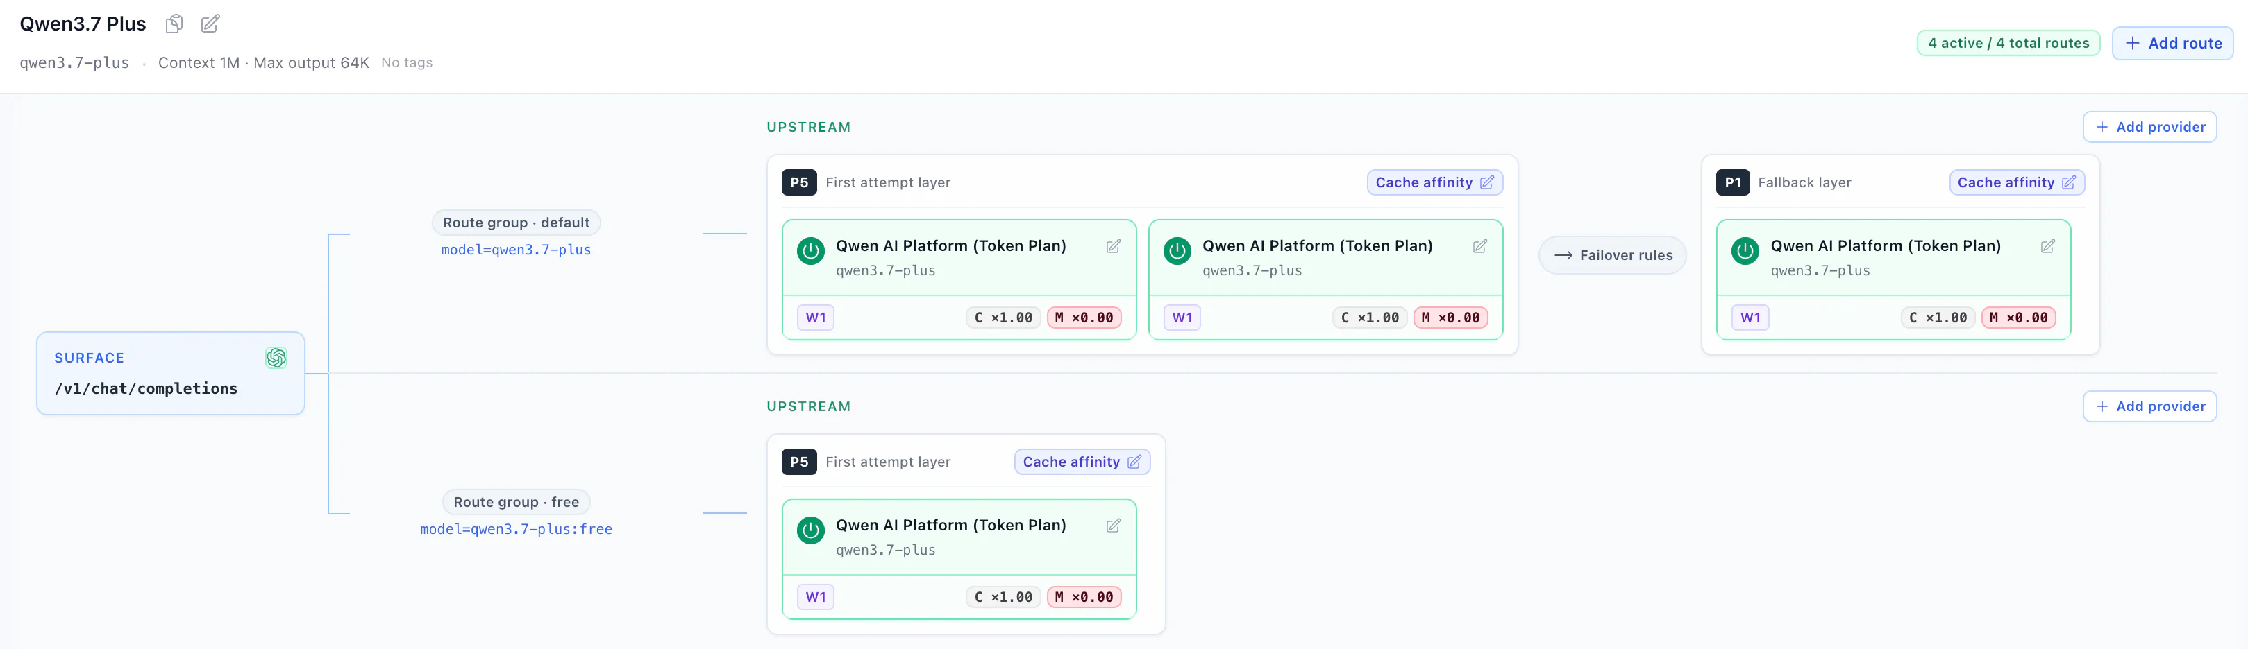The width and height of the screenshot is (2248, 649).
Task: Disable the free route group provider power switch
Action: 811,530
